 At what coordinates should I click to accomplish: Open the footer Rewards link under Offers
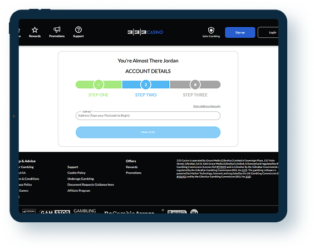[x=131, y=167]
